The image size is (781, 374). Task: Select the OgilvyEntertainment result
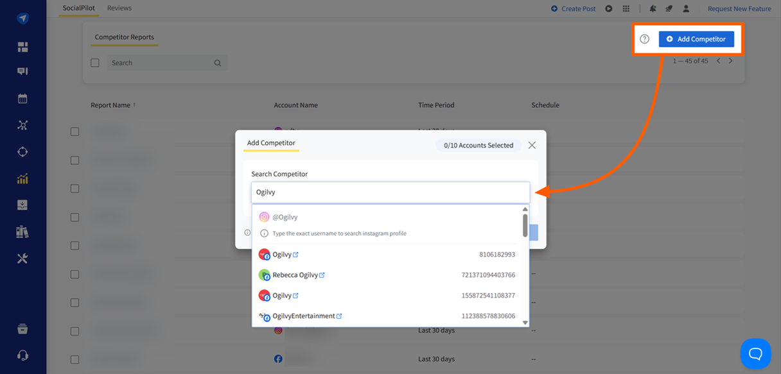(x=387, y=316)
